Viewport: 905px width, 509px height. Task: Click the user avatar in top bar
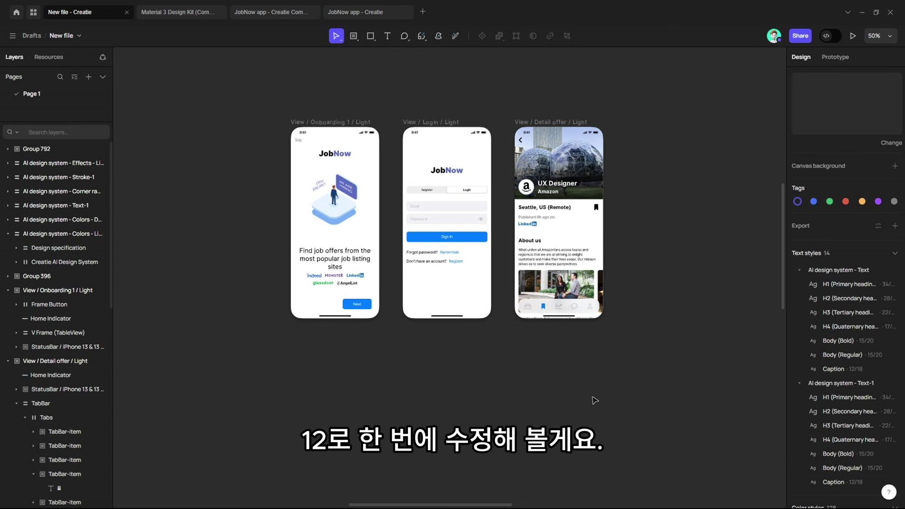774,36
